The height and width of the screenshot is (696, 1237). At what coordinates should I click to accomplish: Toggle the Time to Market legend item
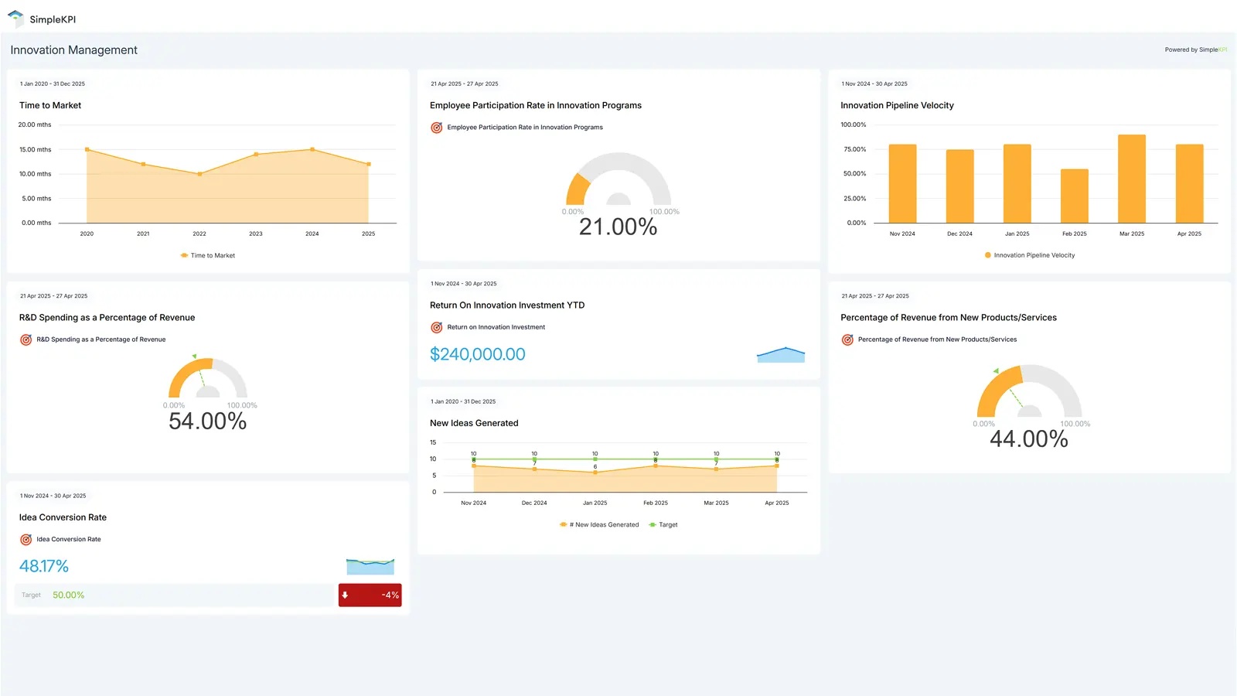tap(206, 254)
